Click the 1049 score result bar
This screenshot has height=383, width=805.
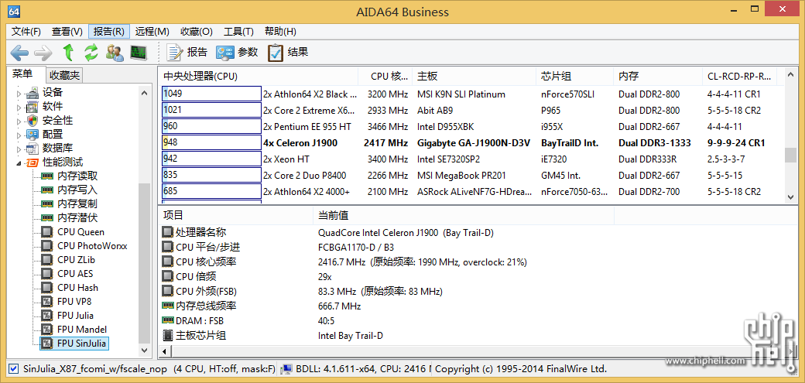[211, 94]
